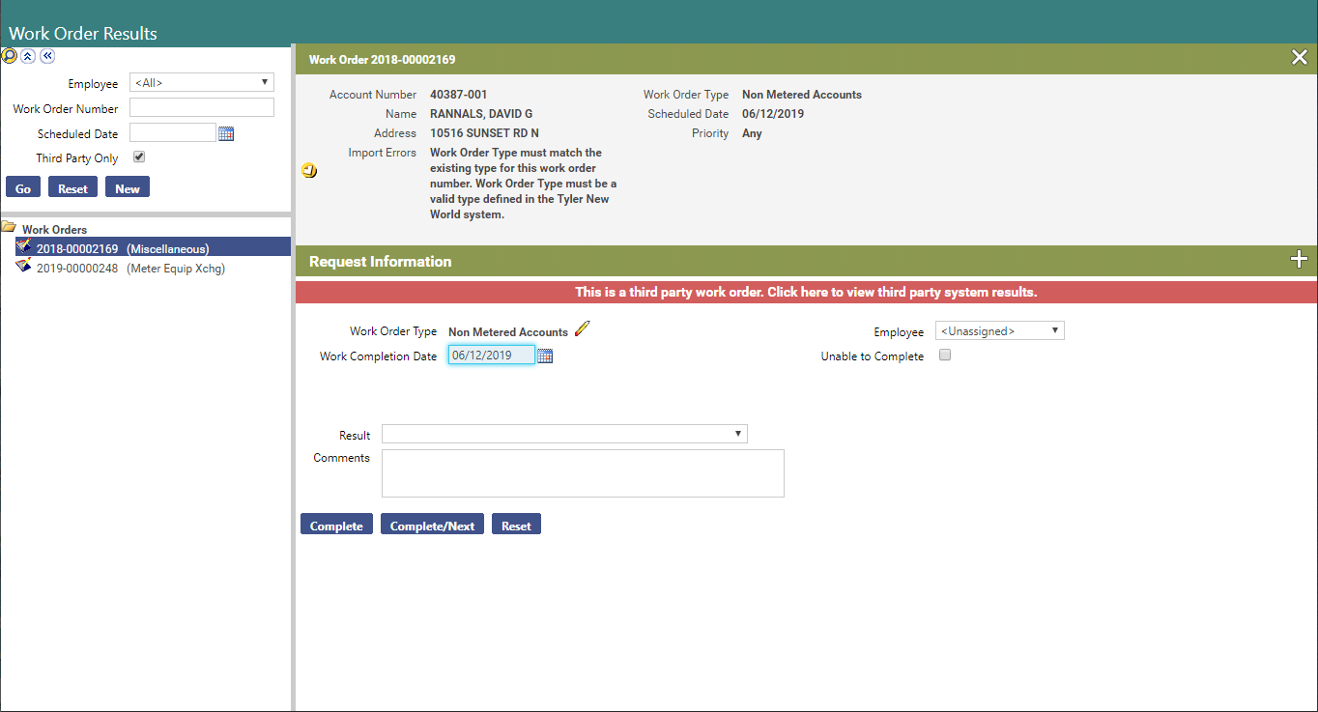Click the Go button
The height and width of the screenshot is (712, 1318).
click(23, 187)
